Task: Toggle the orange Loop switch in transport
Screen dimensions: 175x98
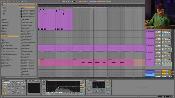Action: pos(100,1)
